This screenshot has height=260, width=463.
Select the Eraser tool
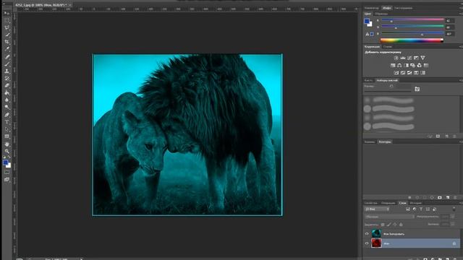pyautogui.click(x=7, y=85)
